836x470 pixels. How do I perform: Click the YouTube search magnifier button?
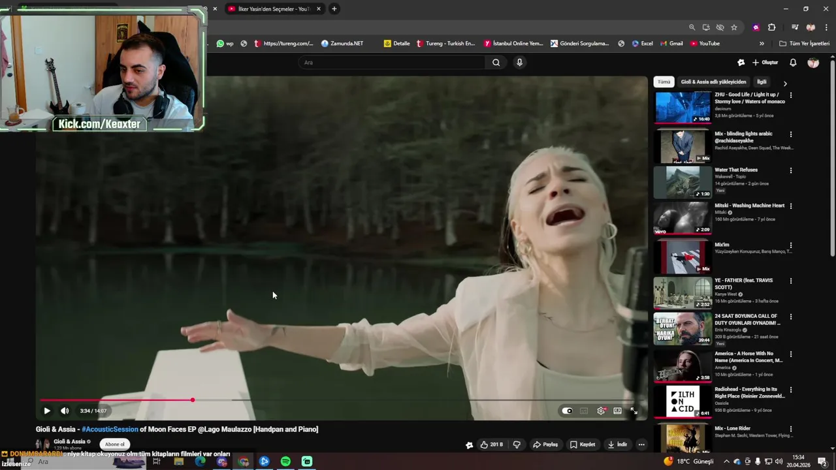[496, 63]
